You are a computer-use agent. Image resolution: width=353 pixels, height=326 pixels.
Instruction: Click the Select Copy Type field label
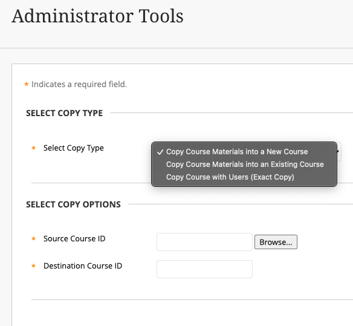[74, 148]
